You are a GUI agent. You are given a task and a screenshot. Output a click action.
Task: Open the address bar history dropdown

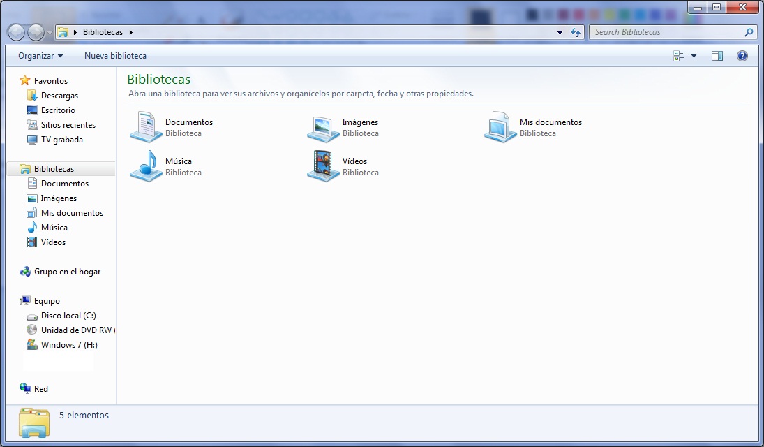click(560, 32)
